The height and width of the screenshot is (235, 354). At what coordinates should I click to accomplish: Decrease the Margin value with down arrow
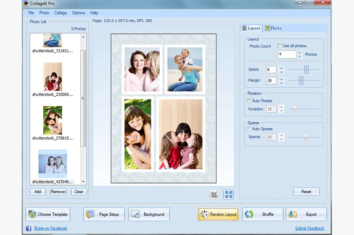click(281, 83)
